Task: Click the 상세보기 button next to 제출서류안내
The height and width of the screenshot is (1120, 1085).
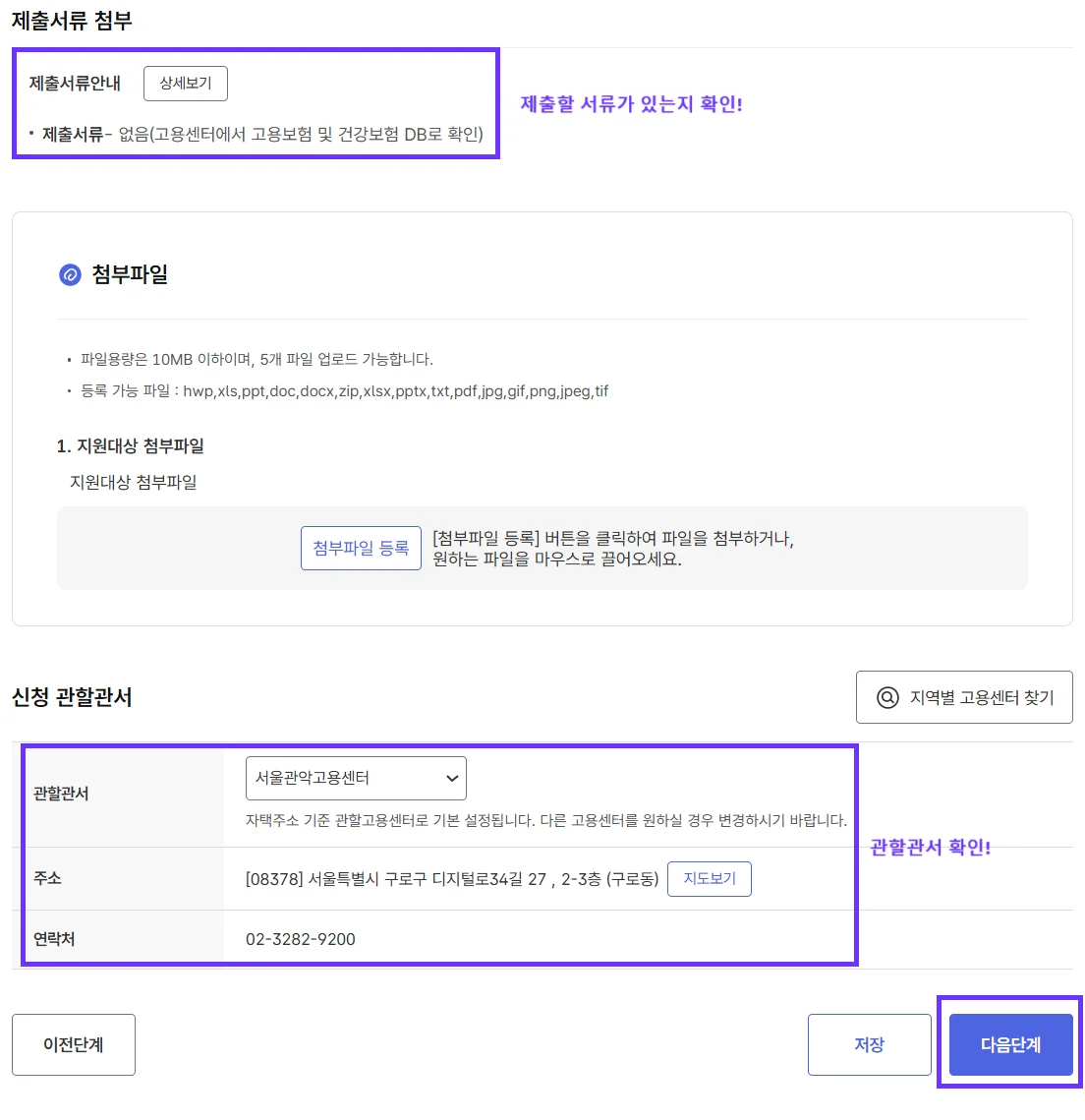Action: (x=185, y=84)
